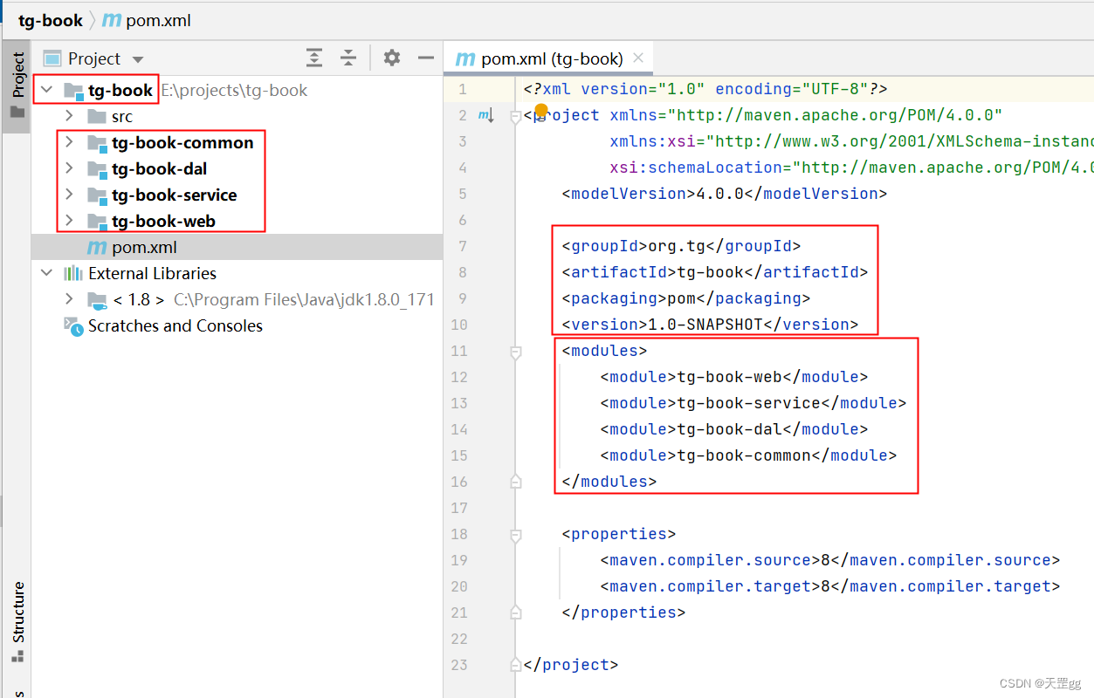Screen dimensions: 1094x698
Task: Click the tg-book-dal module folder icon
Action: click(x=97, y=169)
